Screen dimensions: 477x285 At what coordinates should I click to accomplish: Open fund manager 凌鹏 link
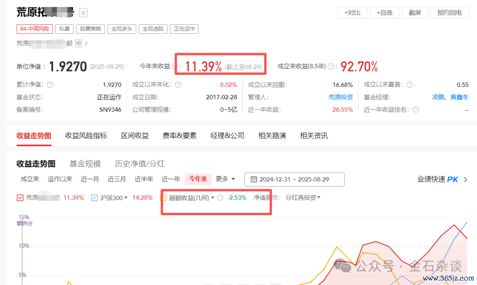point(438,97)
